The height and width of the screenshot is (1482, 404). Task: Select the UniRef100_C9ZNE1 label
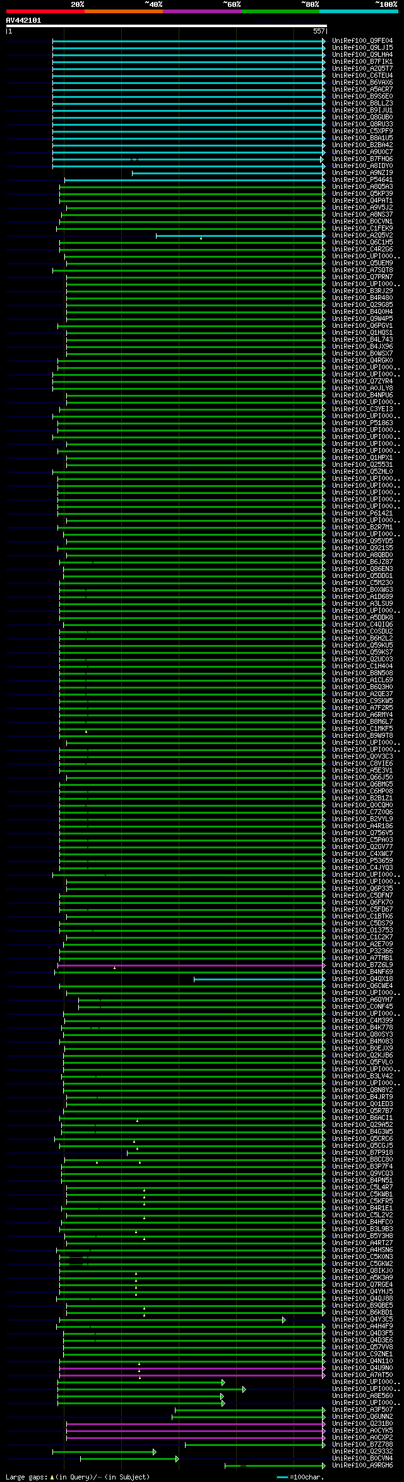click(362, 1354)
